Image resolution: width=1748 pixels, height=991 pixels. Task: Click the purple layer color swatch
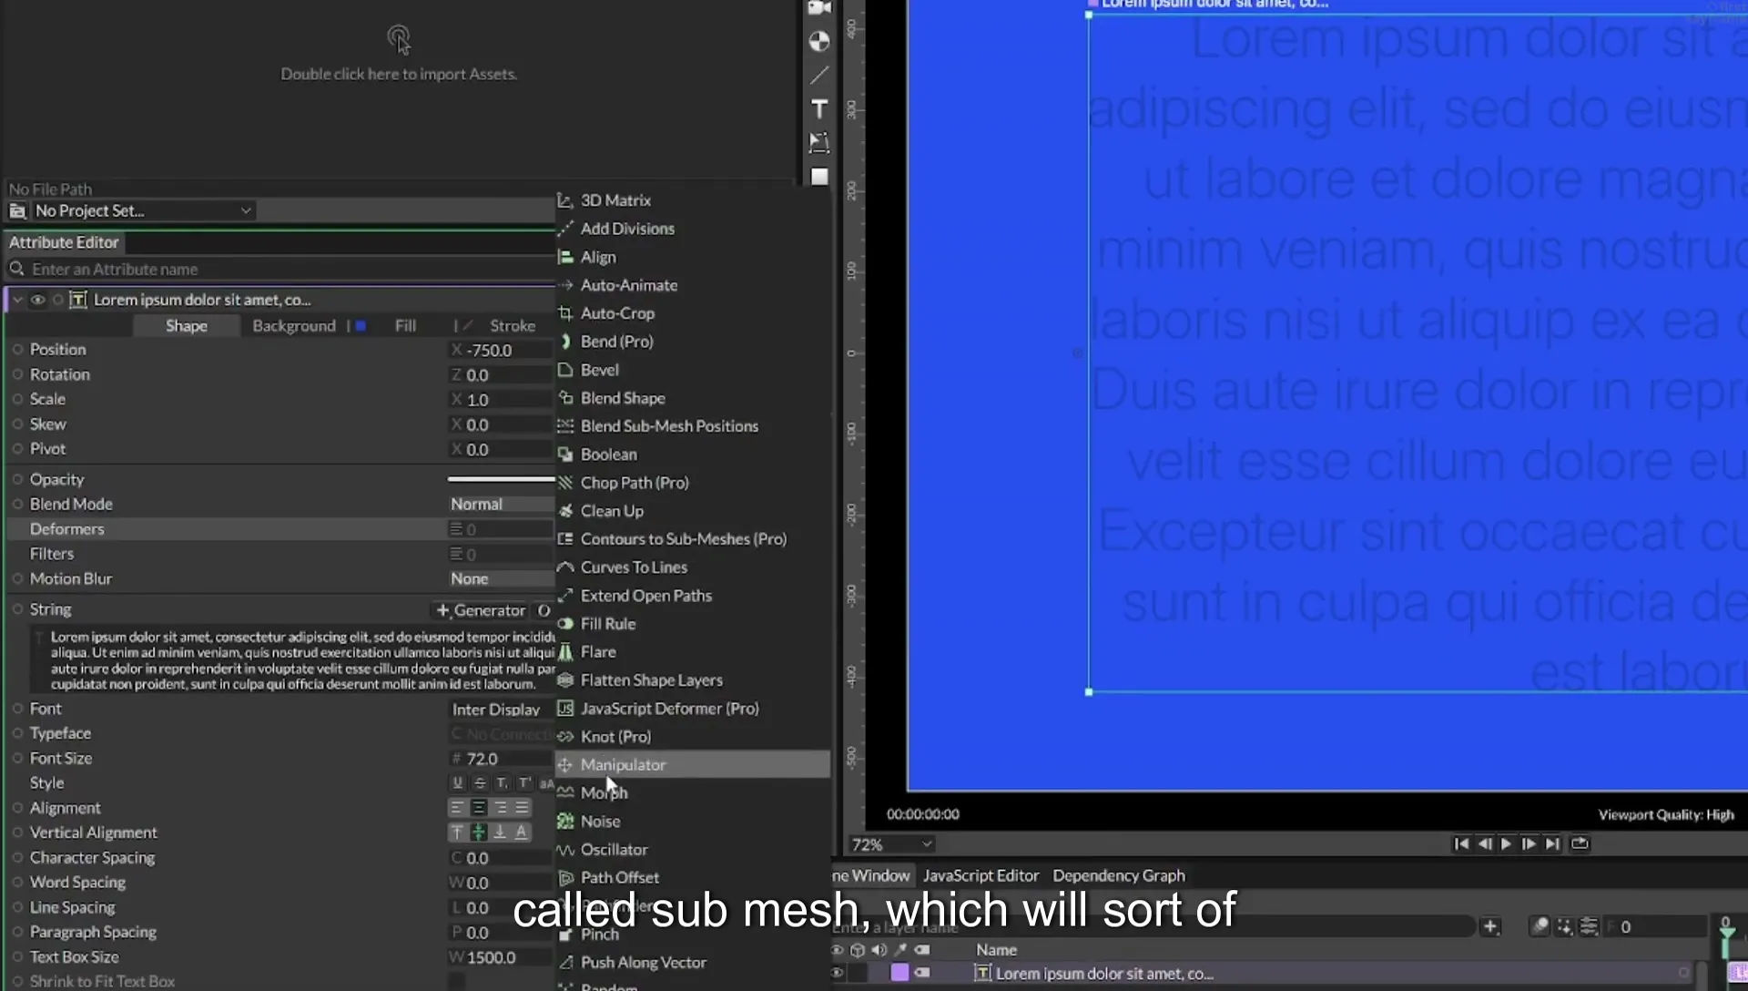pyautogui.click(x=899, y=973)
